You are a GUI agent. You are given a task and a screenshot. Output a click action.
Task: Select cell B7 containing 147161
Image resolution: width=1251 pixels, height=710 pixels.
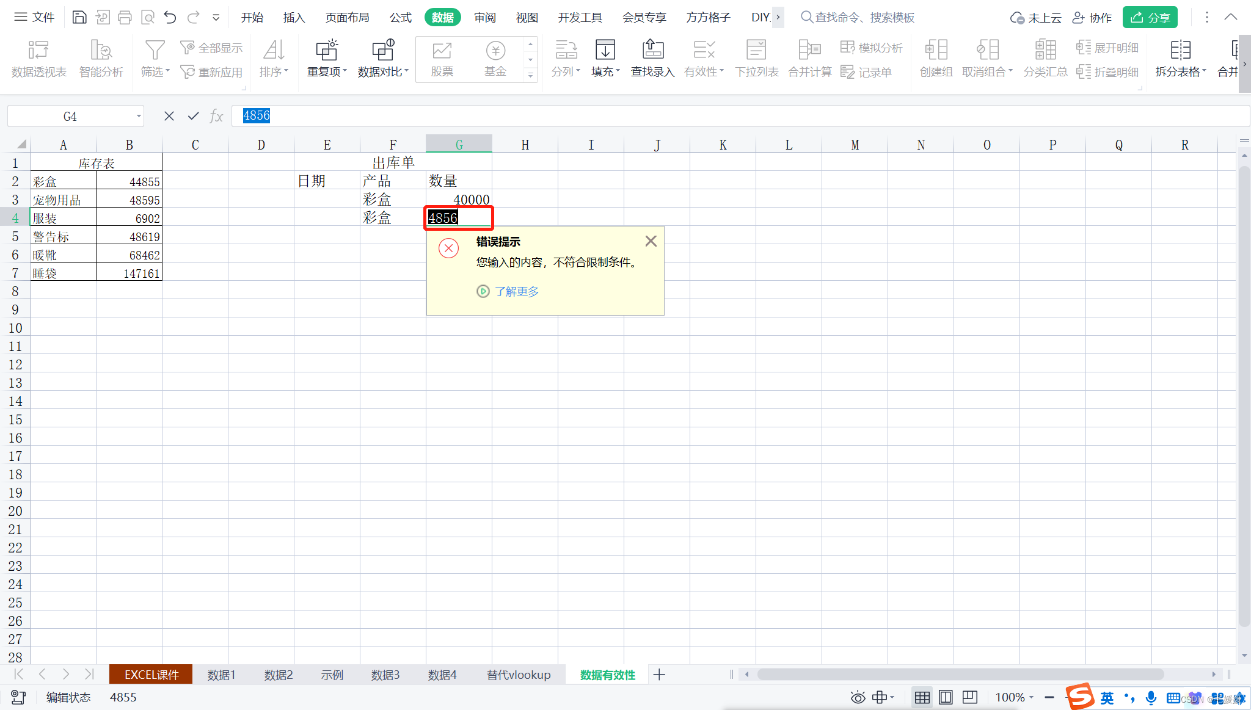tap(129, 273)
